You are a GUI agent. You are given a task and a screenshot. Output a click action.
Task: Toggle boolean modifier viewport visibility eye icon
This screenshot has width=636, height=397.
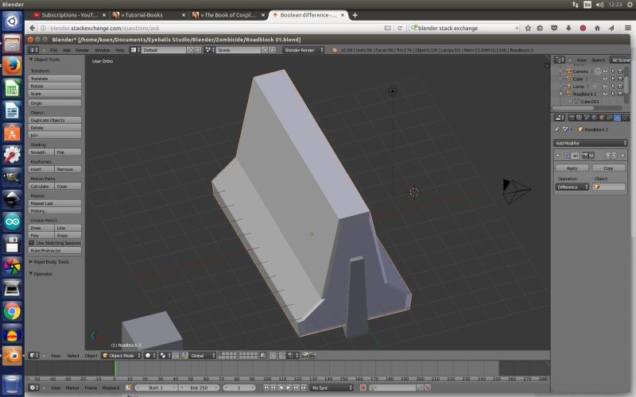pyautogui.click(x=591, y=156)
